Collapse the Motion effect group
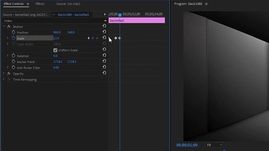The image size is (269, 151). [x=4, y=26]
